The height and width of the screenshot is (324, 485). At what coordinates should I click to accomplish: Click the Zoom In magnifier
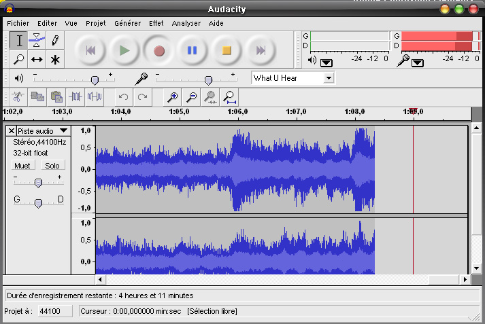tap(172, 97)
